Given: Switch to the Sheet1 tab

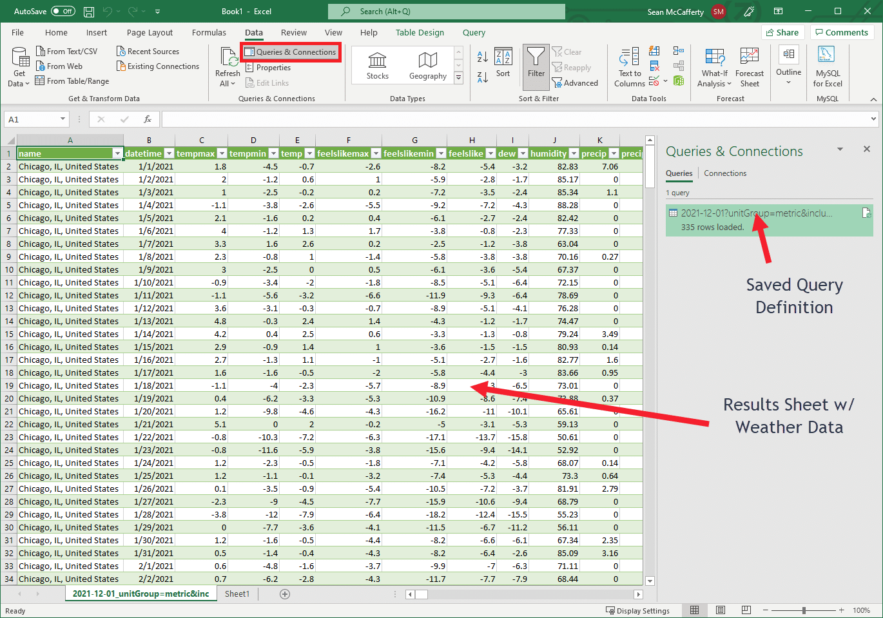Looking at the screenshot, I should click(x=237, y=594).
